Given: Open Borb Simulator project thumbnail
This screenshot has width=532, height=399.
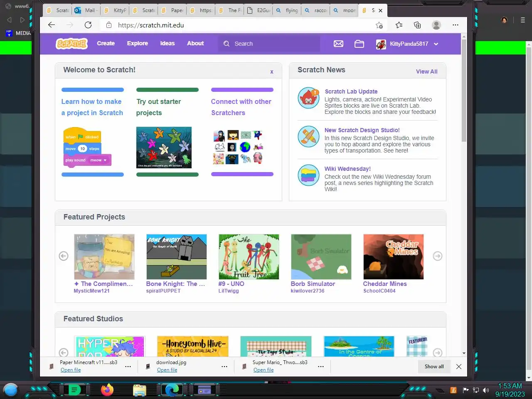Looking at the screenshot, I should tap(321, 257).
